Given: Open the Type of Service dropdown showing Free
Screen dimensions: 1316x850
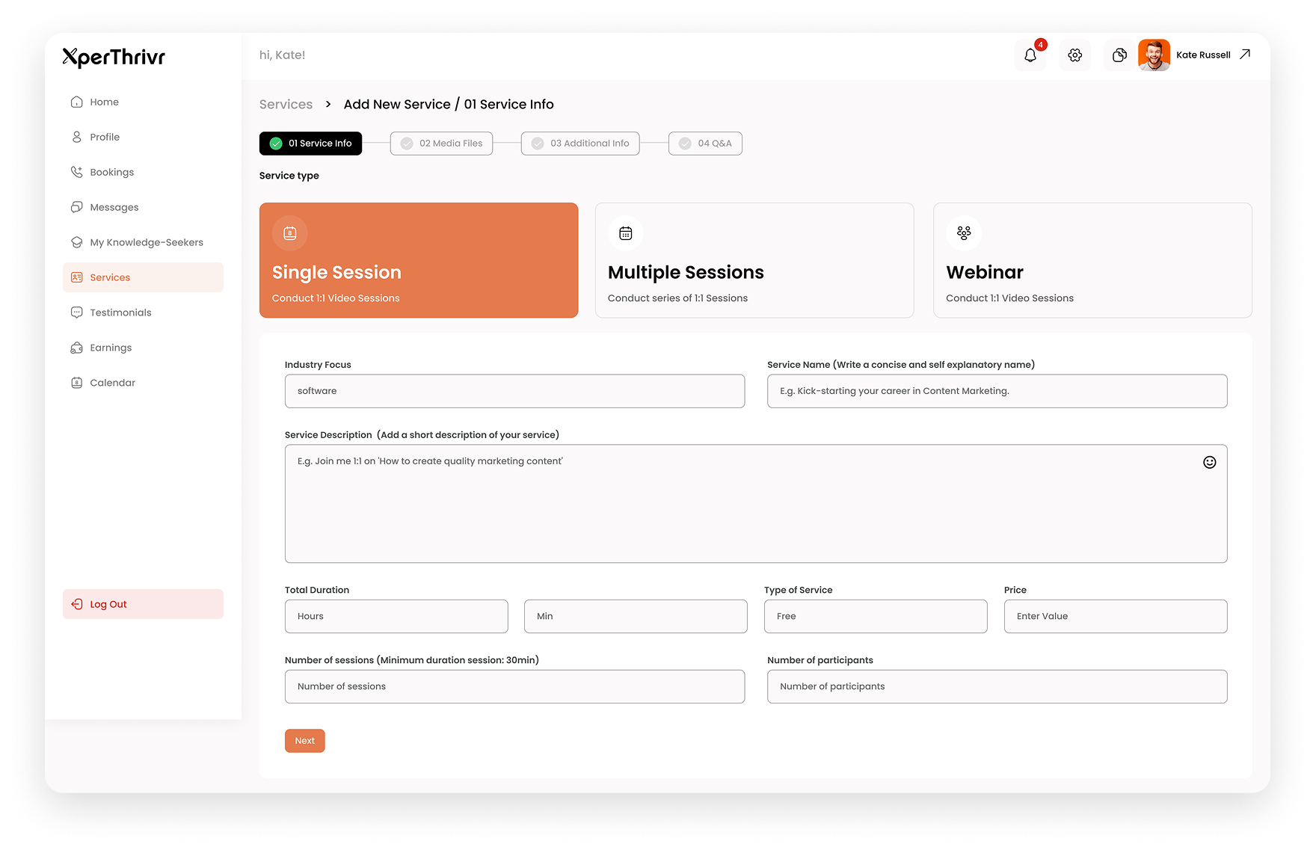Looking at the screenshot, I should click(875, 616).
